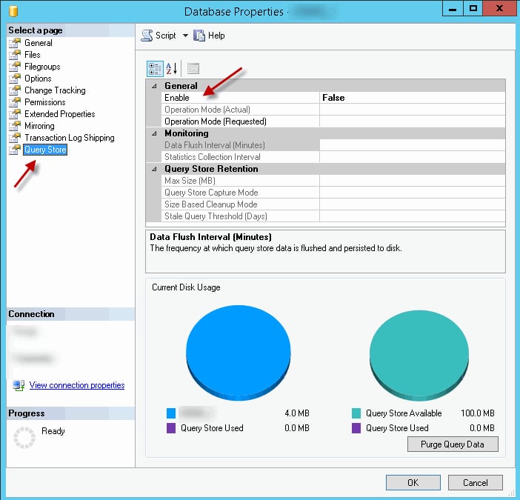The width and height of the screenshot is (520, 500).
Task: Sort properties alphabetically with A-Z icon
Action: point(172,69)
